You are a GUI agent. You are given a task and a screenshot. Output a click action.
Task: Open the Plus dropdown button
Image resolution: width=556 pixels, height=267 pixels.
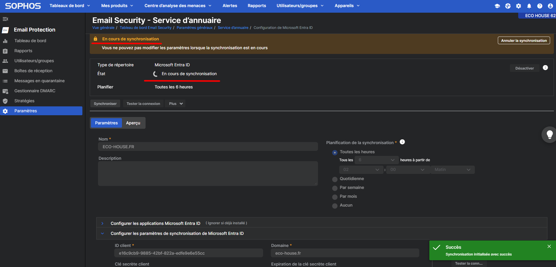(x=176, y=104)
